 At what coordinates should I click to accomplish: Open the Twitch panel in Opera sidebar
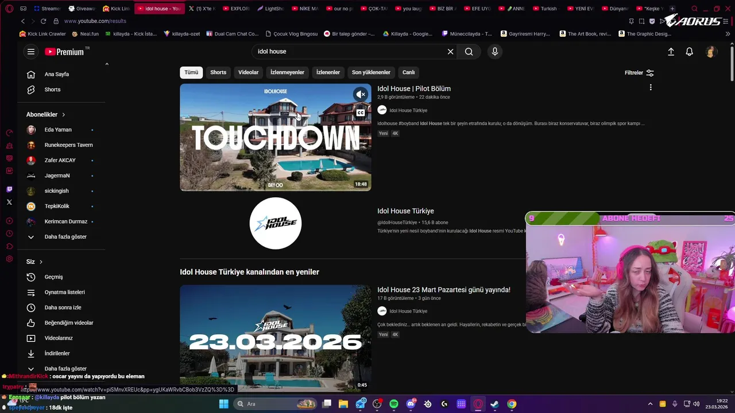pos(9,189)
